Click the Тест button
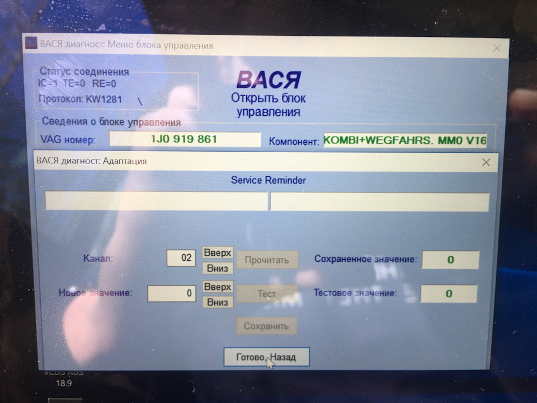 267,294
